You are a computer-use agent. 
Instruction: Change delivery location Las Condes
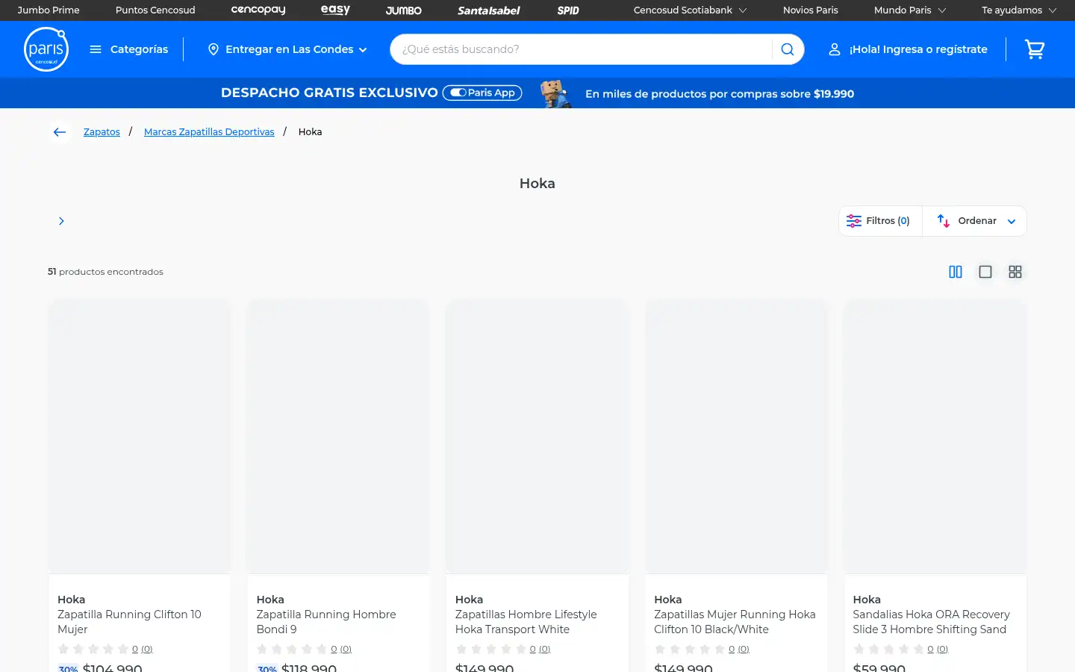click(x=289, y=49)
